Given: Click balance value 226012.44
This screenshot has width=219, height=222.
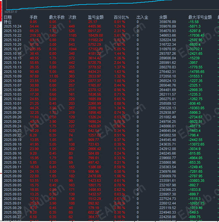Looking at the screenshot, I should point(167,203).
